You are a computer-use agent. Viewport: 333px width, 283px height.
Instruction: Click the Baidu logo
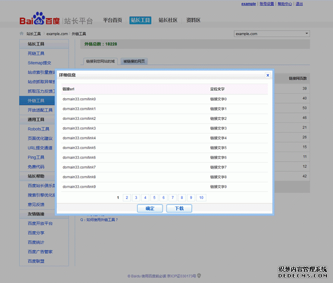click(40, 21)
